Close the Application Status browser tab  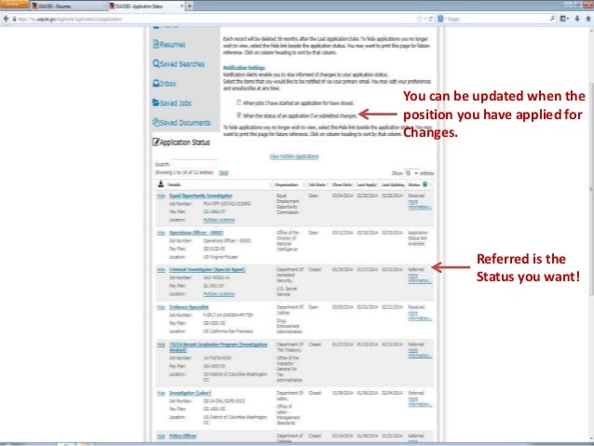182,7
